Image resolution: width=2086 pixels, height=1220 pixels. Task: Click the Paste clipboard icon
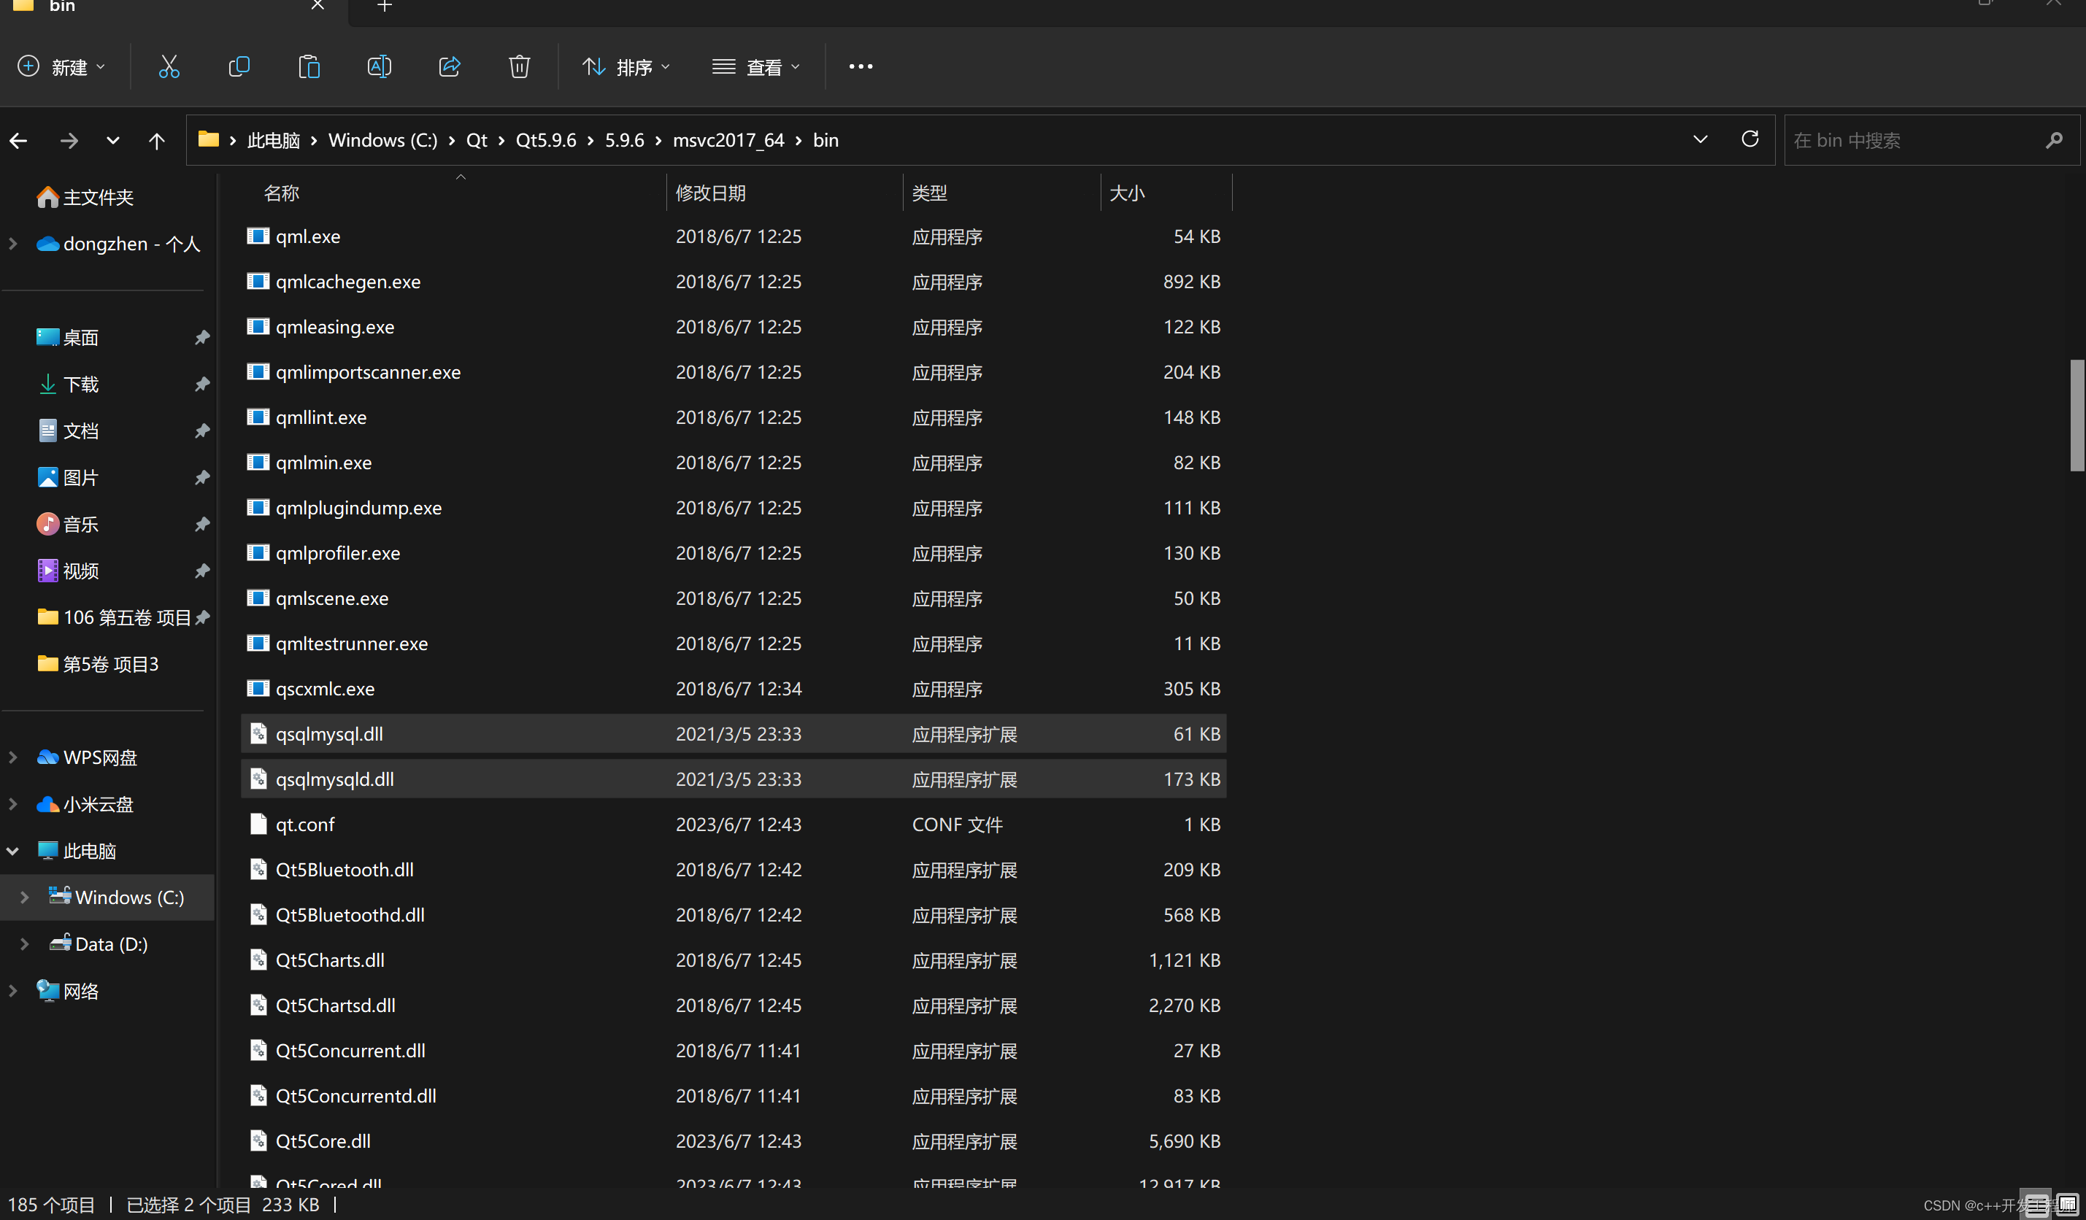(309, 66)
